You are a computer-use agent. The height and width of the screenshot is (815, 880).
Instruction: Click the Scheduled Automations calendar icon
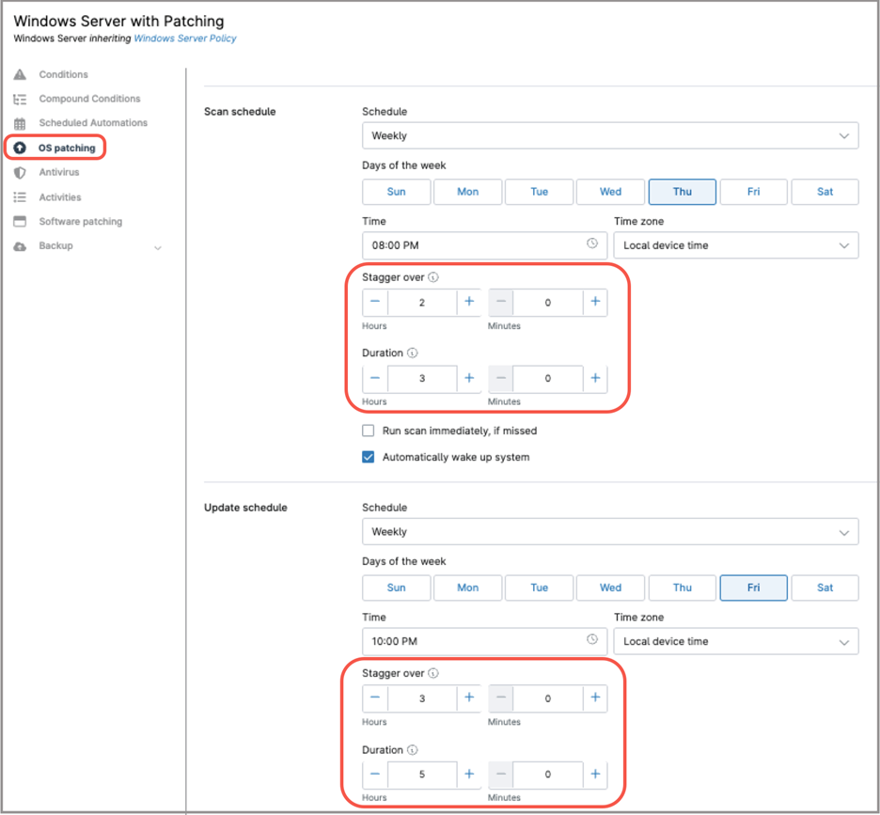click(20, 123)
